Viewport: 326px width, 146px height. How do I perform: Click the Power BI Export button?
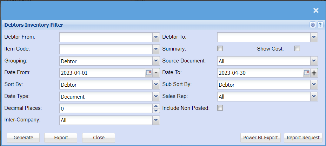pos(260,138)
